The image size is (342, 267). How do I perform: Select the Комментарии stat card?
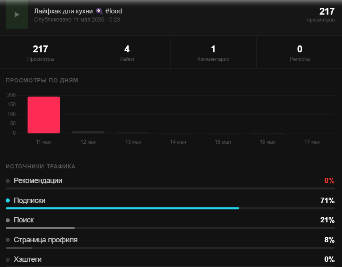click(213, 53)
